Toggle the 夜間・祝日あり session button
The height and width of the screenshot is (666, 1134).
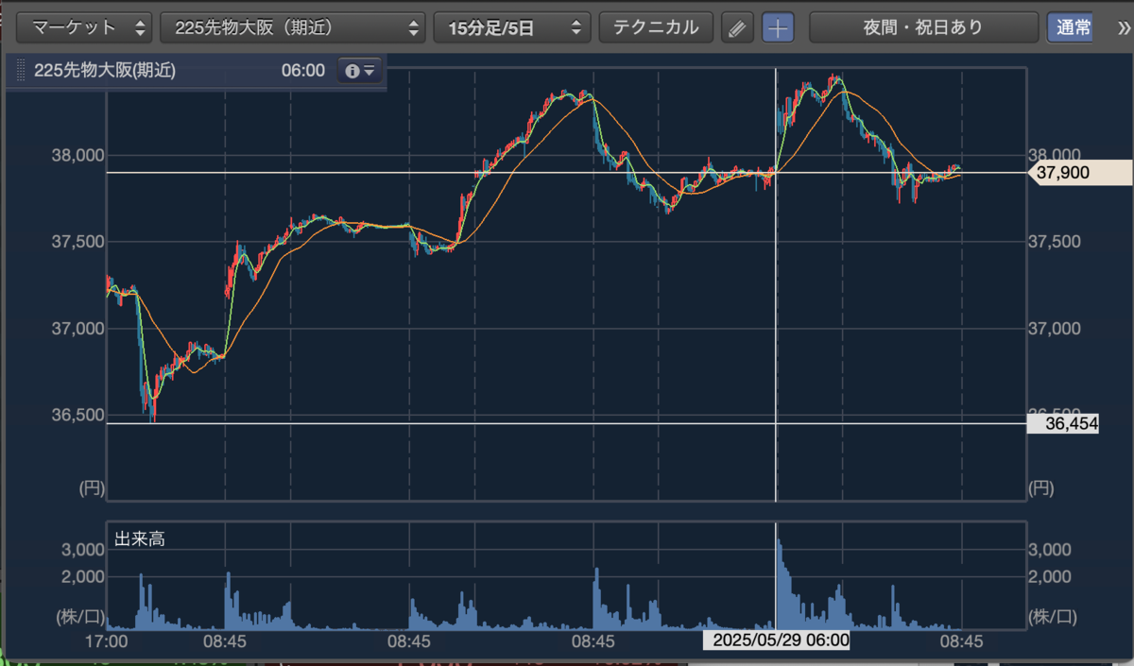click(923, 27)
